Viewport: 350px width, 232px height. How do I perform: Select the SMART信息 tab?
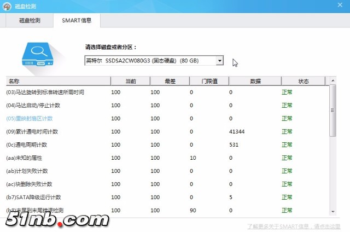point(77,21)
